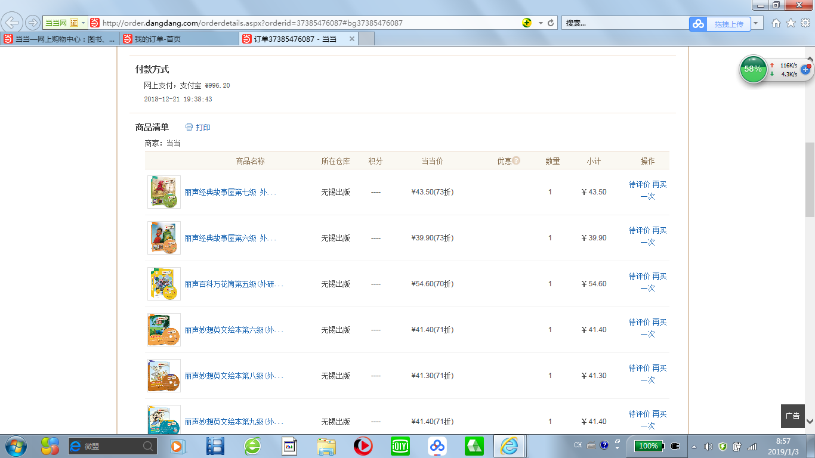Click the 100% battery indicator in taskbar

pos(649,446)
